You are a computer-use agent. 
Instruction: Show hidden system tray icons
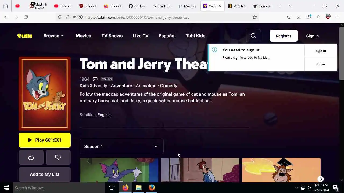296,188
